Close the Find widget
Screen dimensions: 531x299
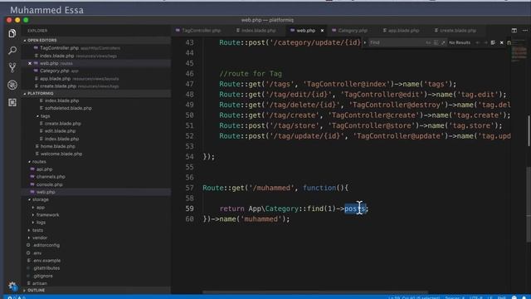501,42
